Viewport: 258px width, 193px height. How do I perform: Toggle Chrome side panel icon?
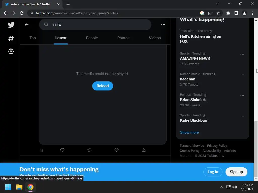point(236,13)
